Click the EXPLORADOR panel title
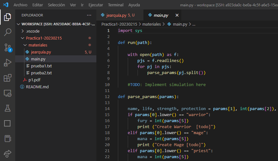Image resolution: width=278 pixels, height=161 pixels. 32,15
